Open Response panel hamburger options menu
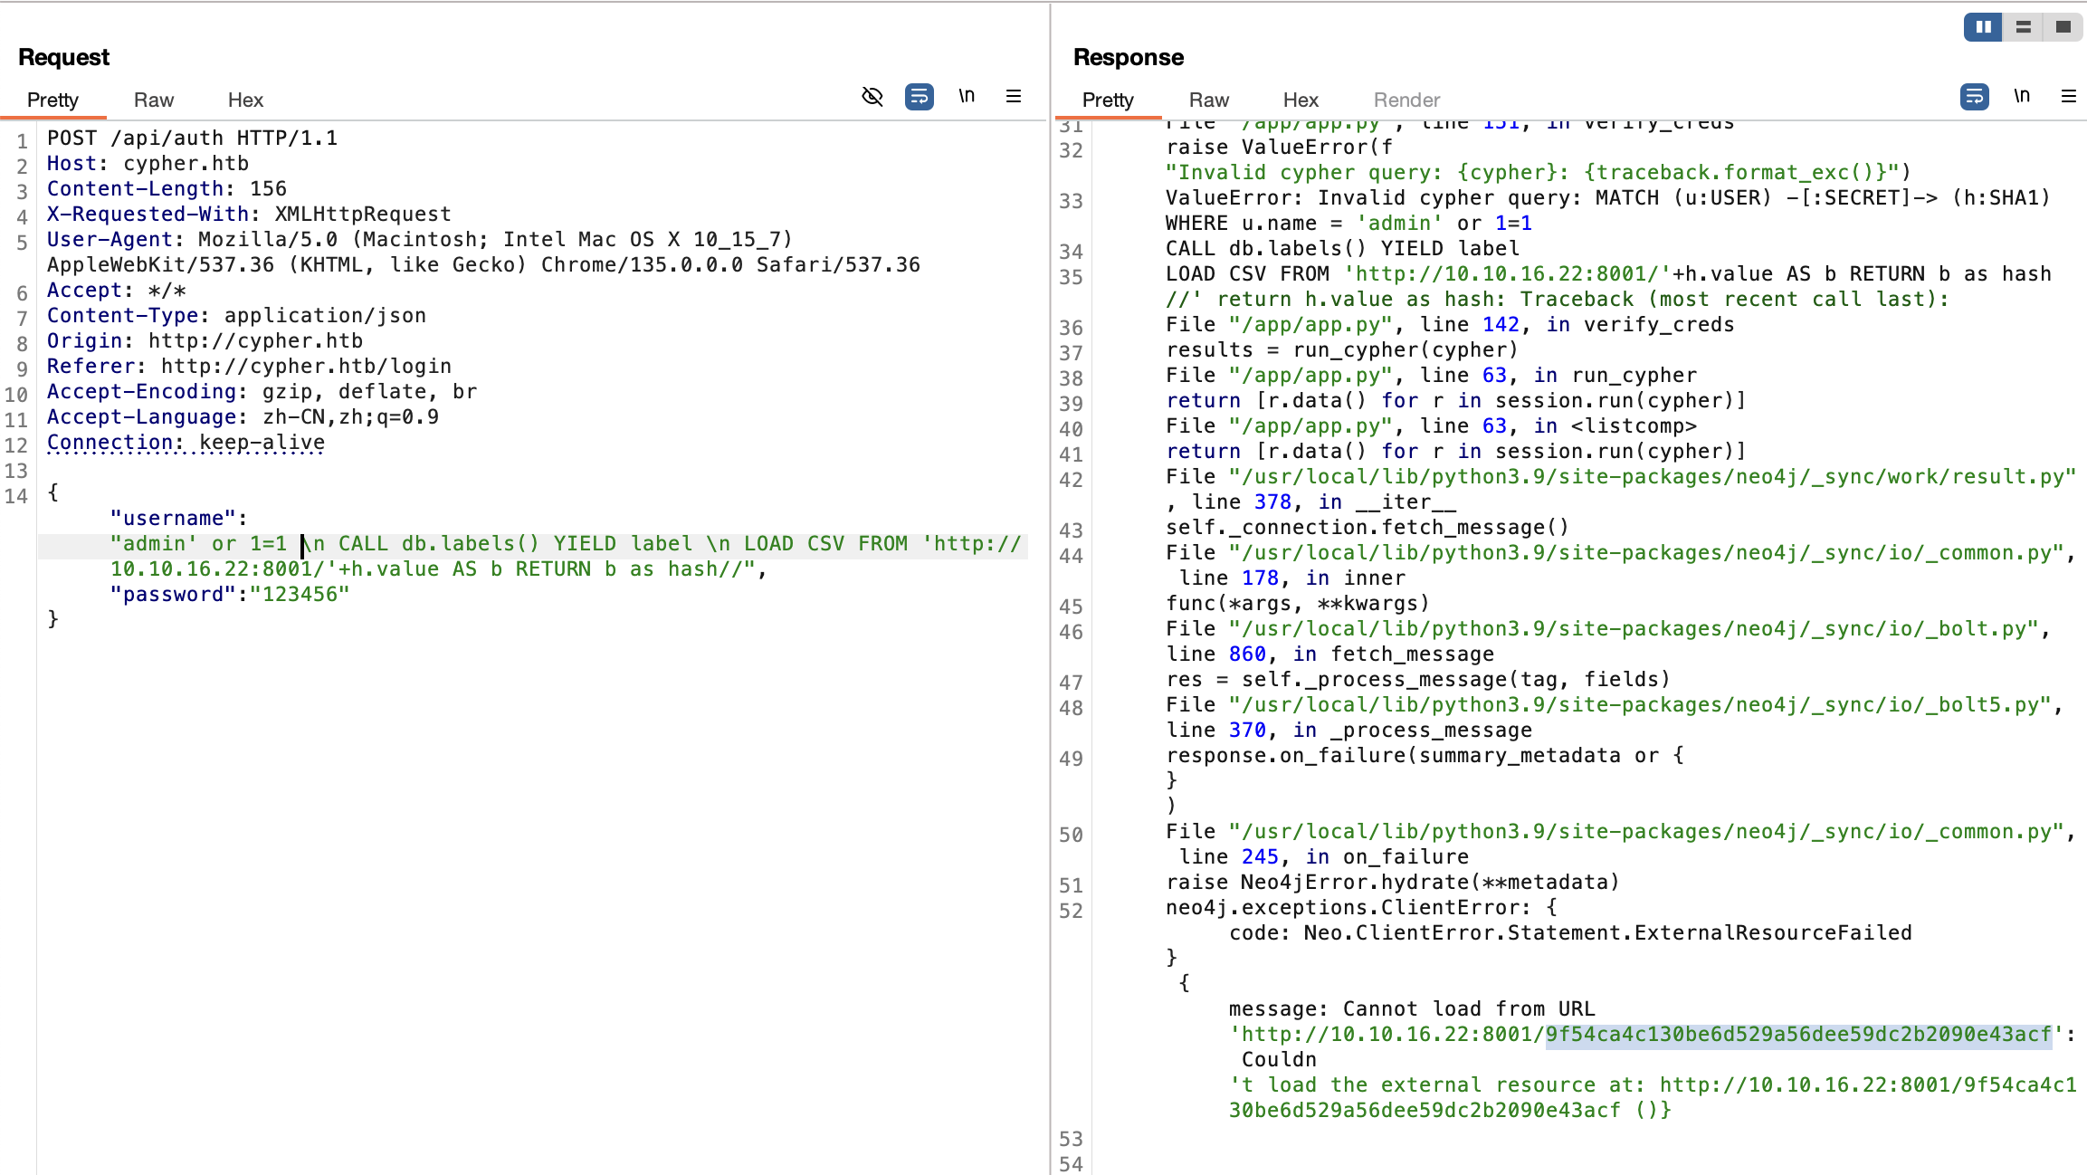Viewport: 2087px width, 1175px height. point(2069,96)
